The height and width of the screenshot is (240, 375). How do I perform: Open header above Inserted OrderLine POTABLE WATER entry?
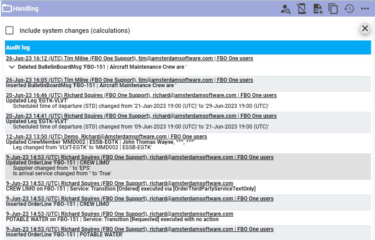tap(140, 229)
